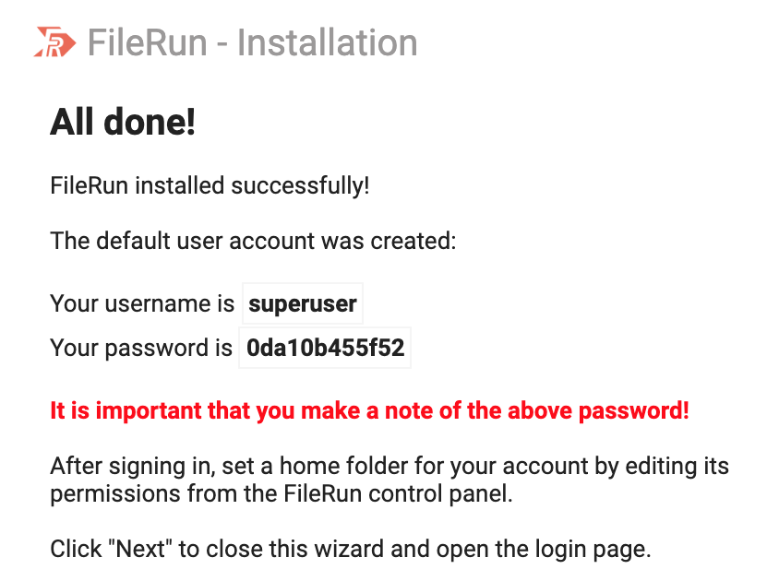Click the generated password 0da10b455f52 box
The image size is (779, 581).
click(x=325, y=348)
